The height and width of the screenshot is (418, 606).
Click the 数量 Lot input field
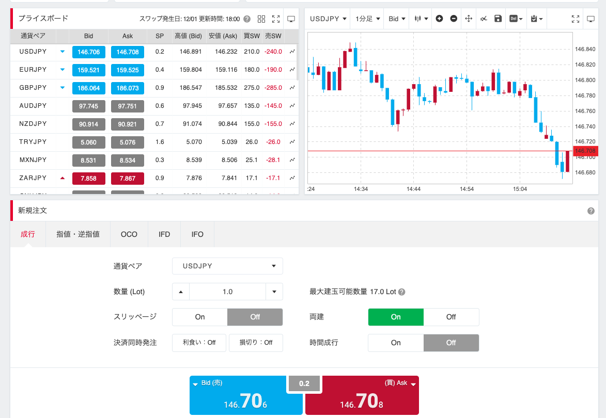point(227,292)
